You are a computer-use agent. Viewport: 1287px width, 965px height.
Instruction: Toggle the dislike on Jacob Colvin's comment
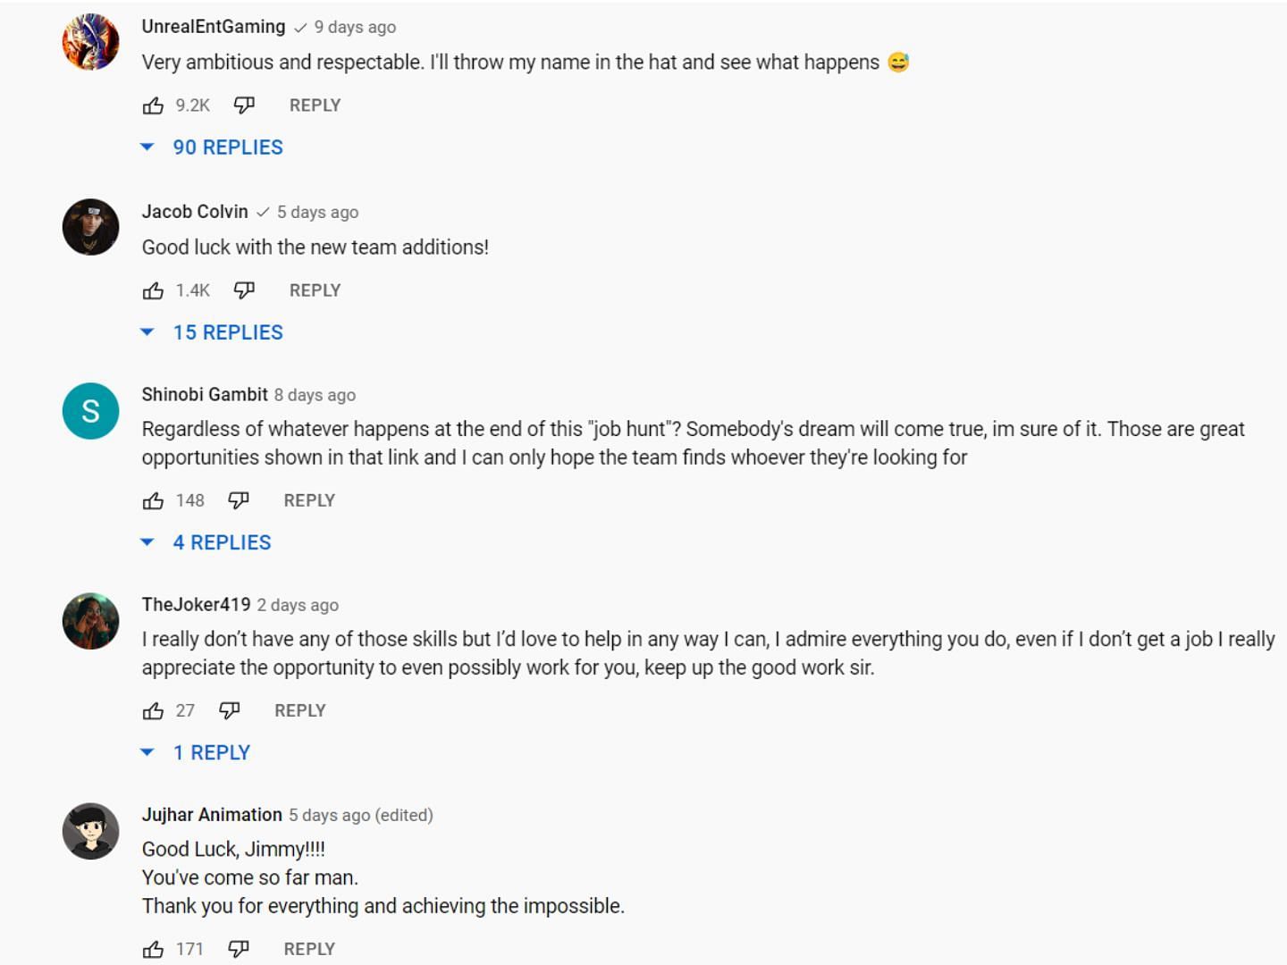pyautogui.click(x=243, y=289)
